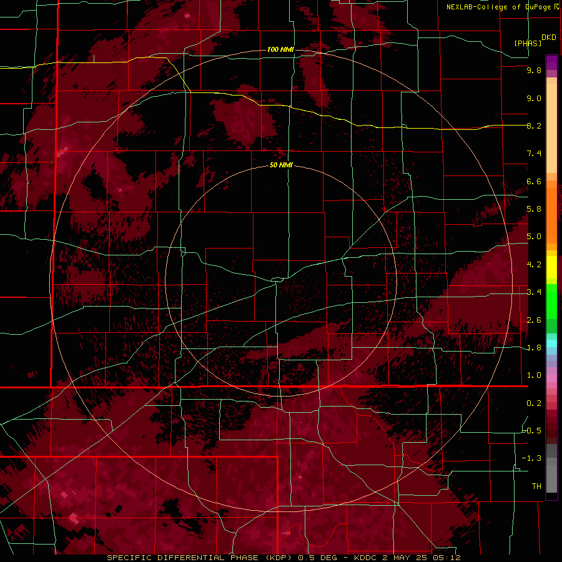Click the 6.6 value on color scale
Screen dimensions: 562x562
(534, 181)
